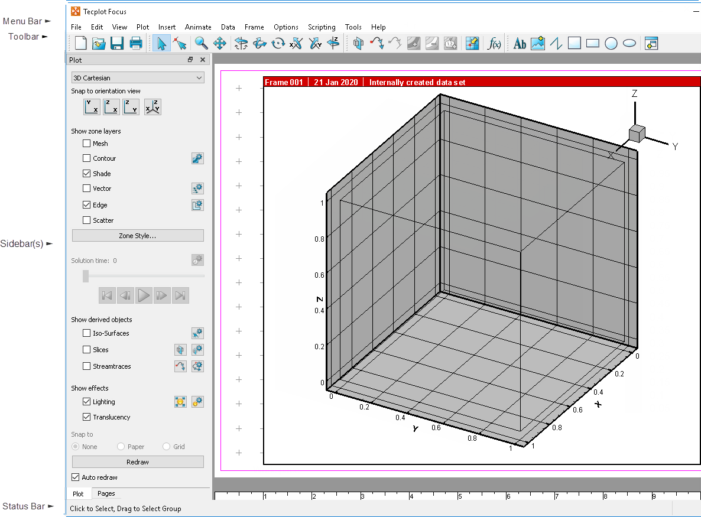
Task: Click the Create New Frame tool
Action: pos(651,43)
